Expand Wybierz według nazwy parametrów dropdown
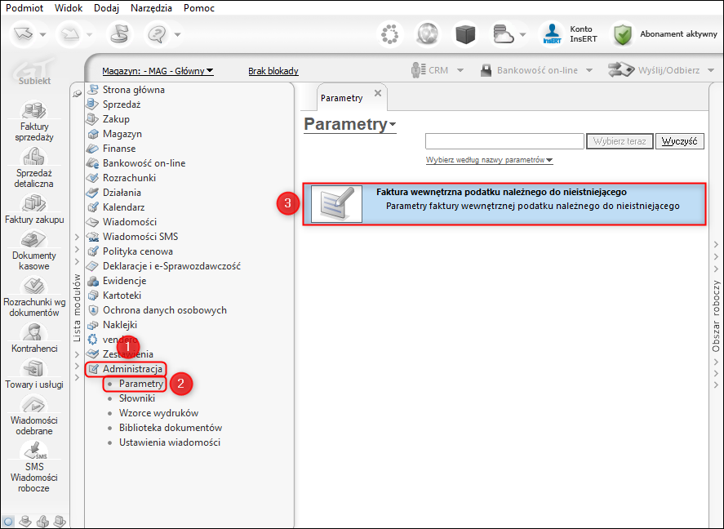Screen dimensions: 724x529 point(489,160)
